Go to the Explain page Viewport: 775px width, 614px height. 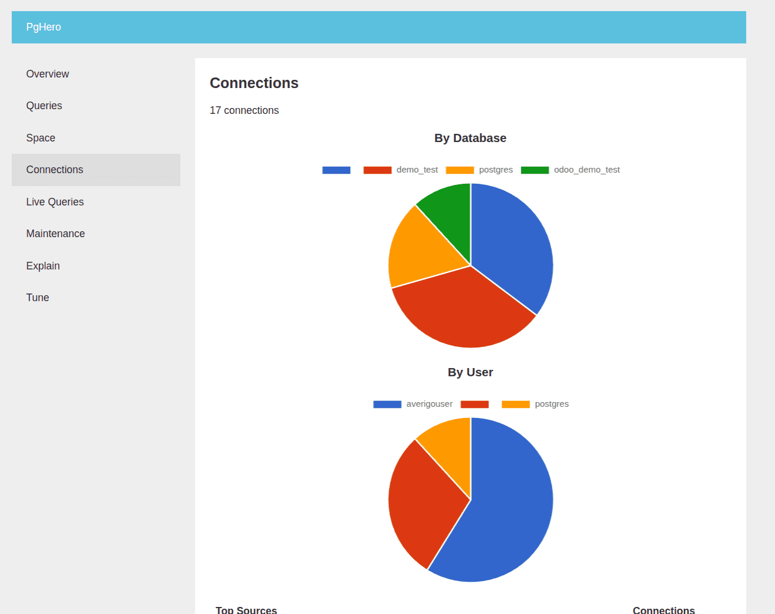(x=43, y=265)
